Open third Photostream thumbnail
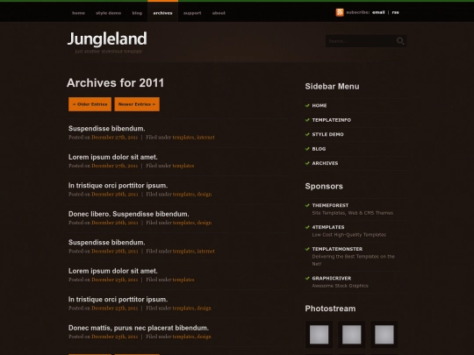 [384, 335]
